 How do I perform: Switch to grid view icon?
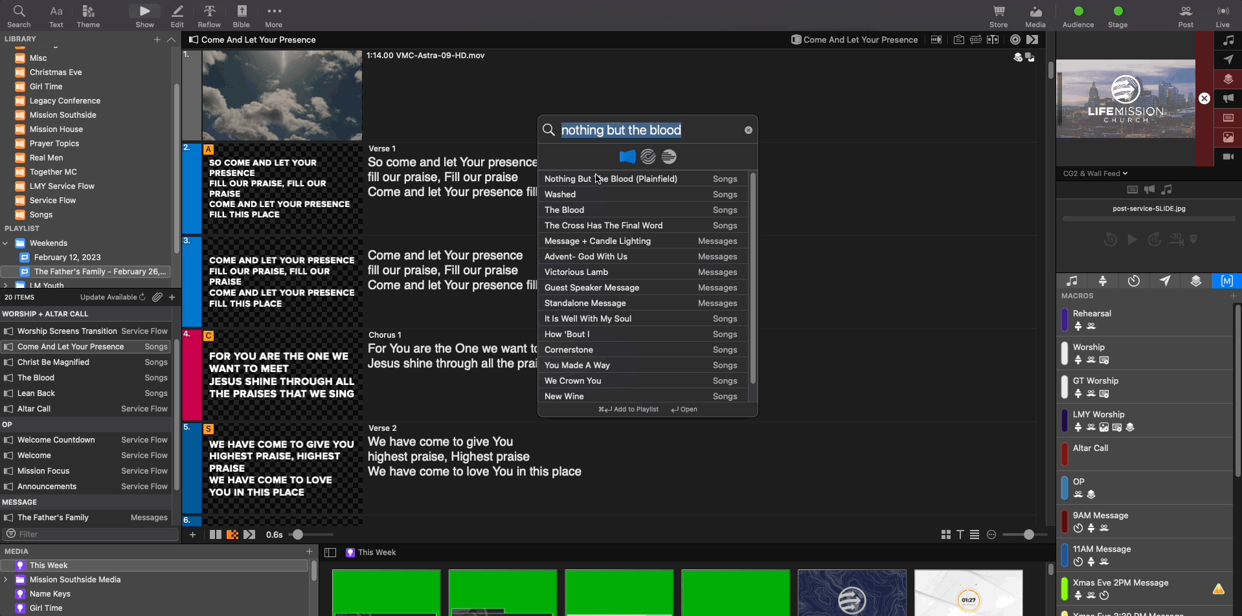(x=945, y=534)
